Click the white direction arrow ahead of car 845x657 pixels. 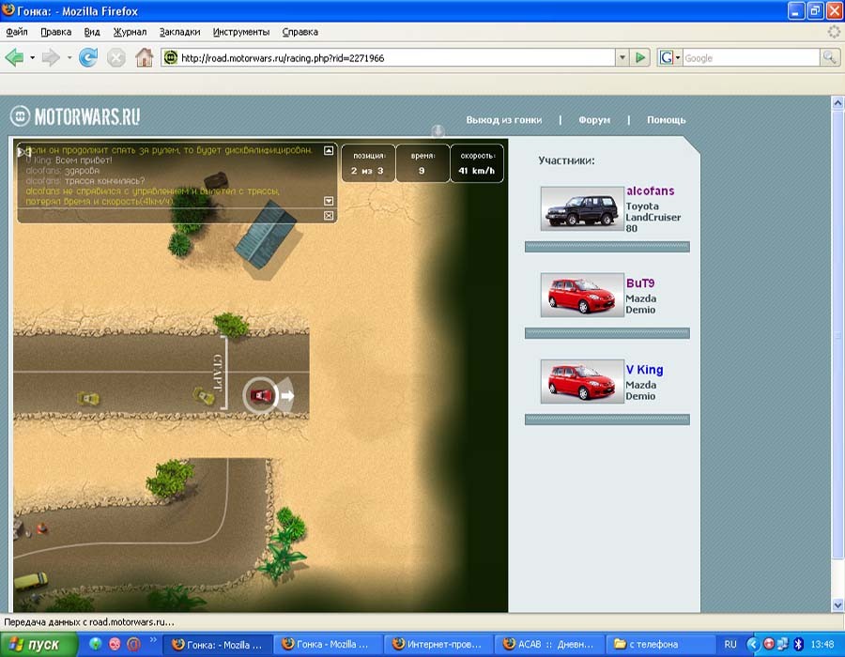tap(288, 396)
